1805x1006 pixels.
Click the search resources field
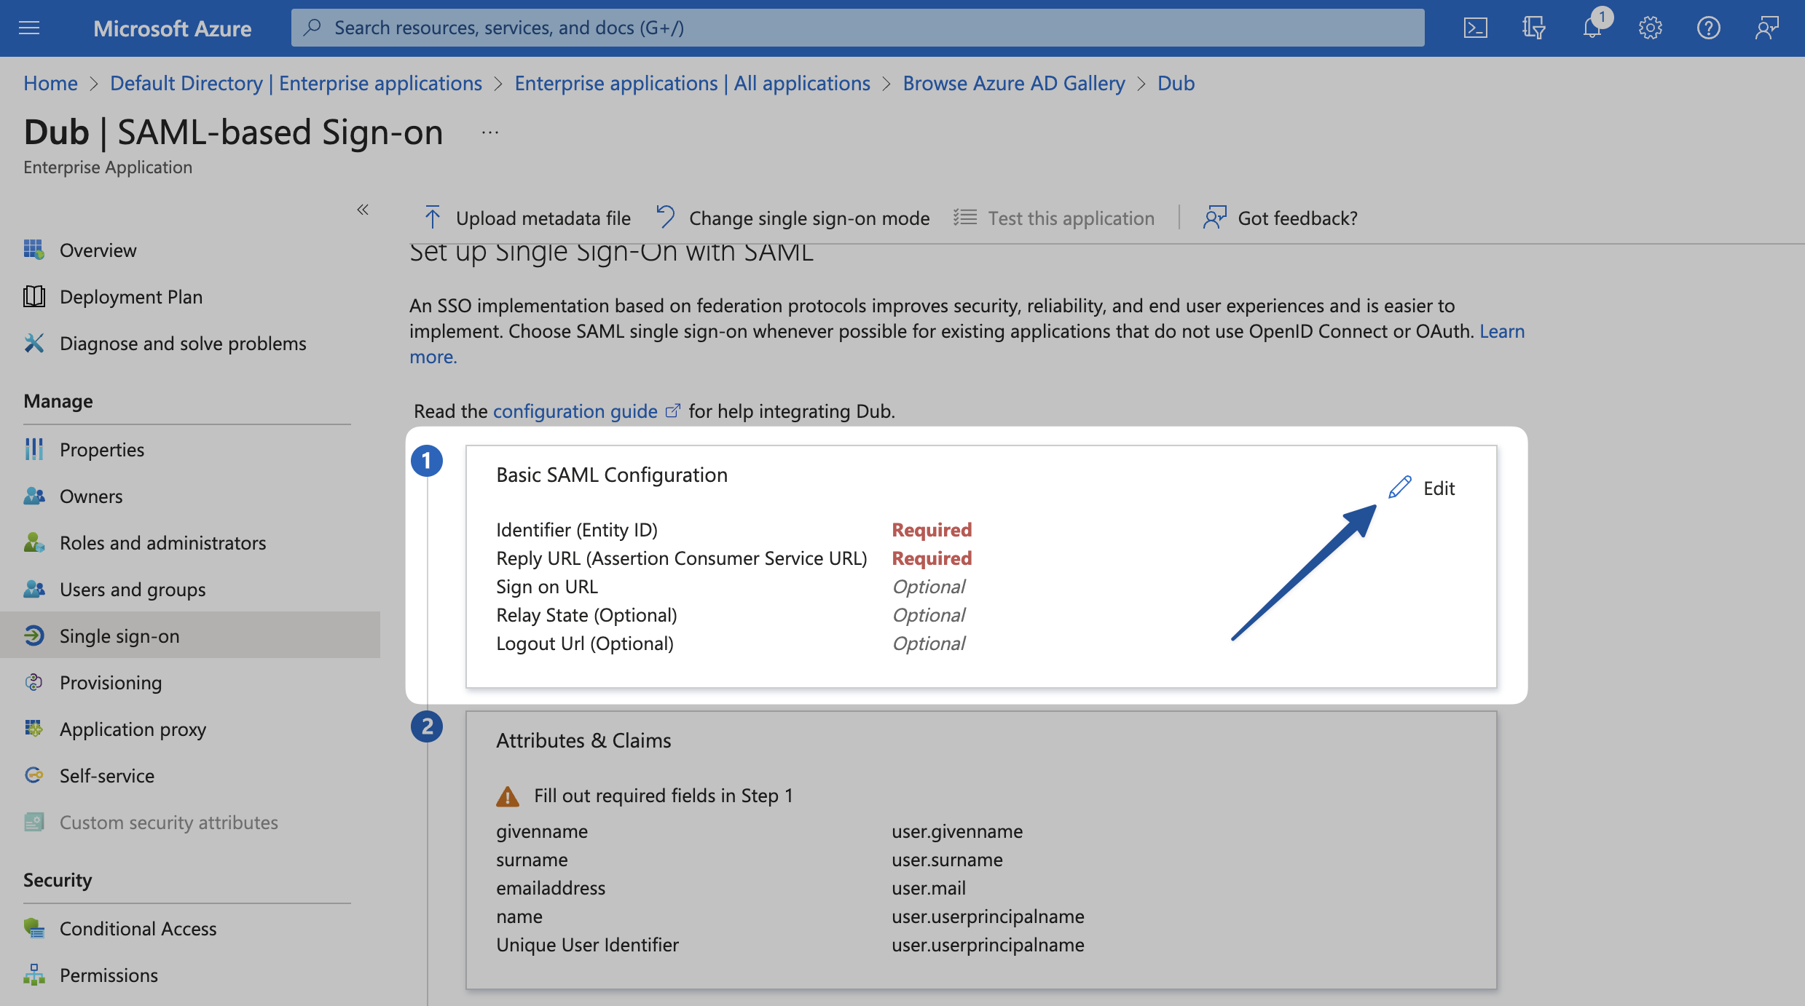pyautogui.click(x=728, y=27)
